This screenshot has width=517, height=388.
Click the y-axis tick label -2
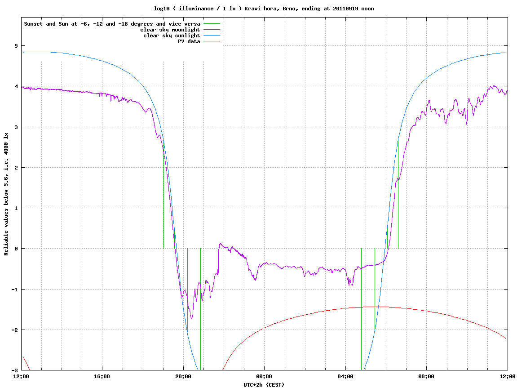pos(14,330)
